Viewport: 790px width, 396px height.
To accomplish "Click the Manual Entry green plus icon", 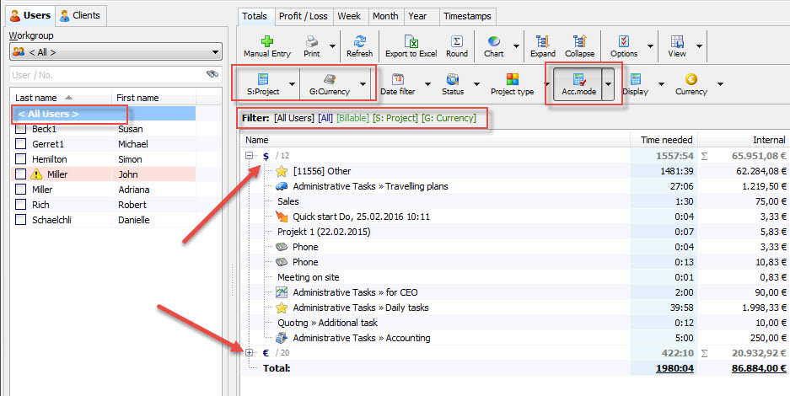I will coord(267,41).
